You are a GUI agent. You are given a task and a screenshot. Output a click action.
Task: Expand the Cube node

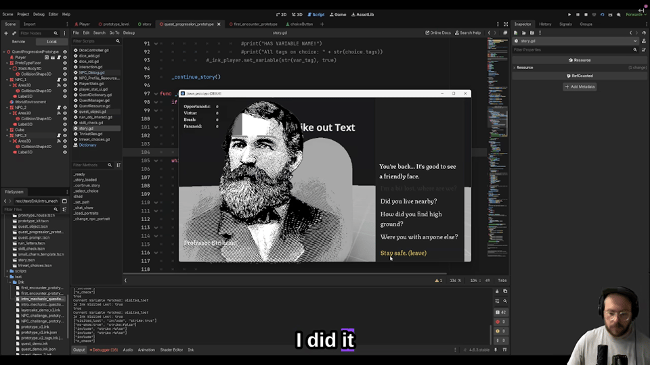7,130
